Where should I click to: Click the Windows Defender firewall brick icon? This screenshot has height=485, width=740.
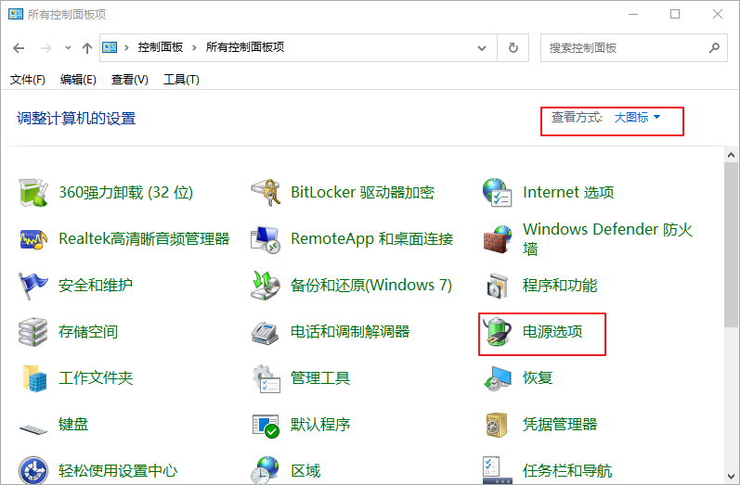click(x=498, y=239)
